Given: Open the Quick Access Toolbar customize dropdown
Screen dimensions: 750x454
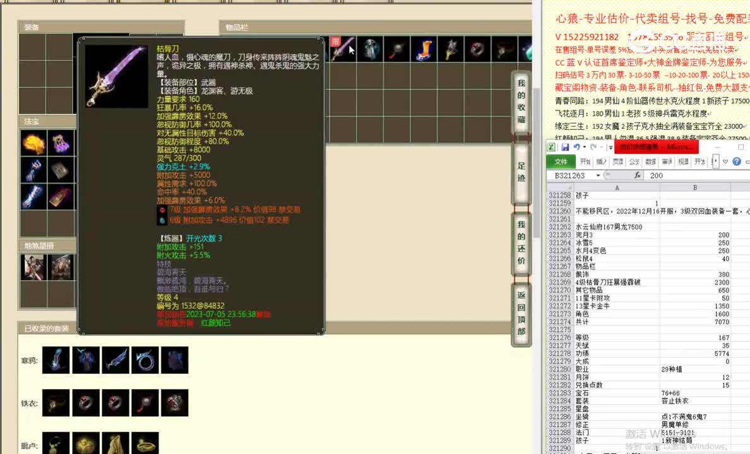Looking at the screenshot, I should click(610, 147).
